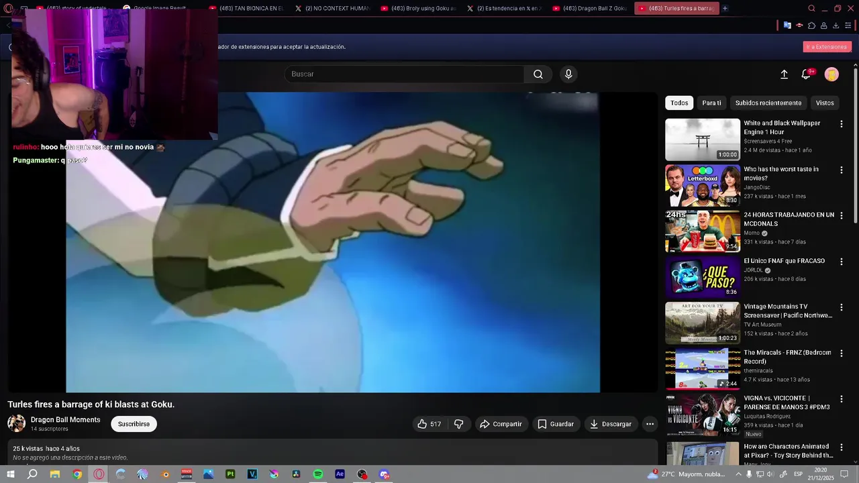Open Vintage Mountains TV Screensaver video title
Viewport: 859px width, 483px height.
[788, 311]
